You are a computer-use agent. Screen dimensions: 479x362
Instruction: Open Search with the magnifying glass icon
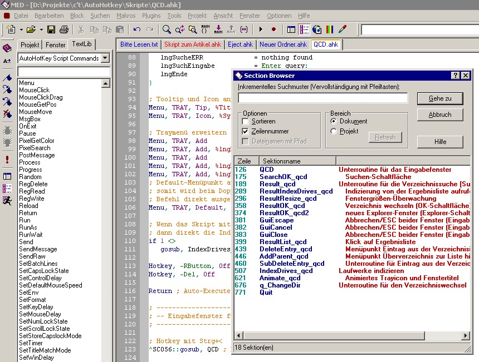(167, 29)
